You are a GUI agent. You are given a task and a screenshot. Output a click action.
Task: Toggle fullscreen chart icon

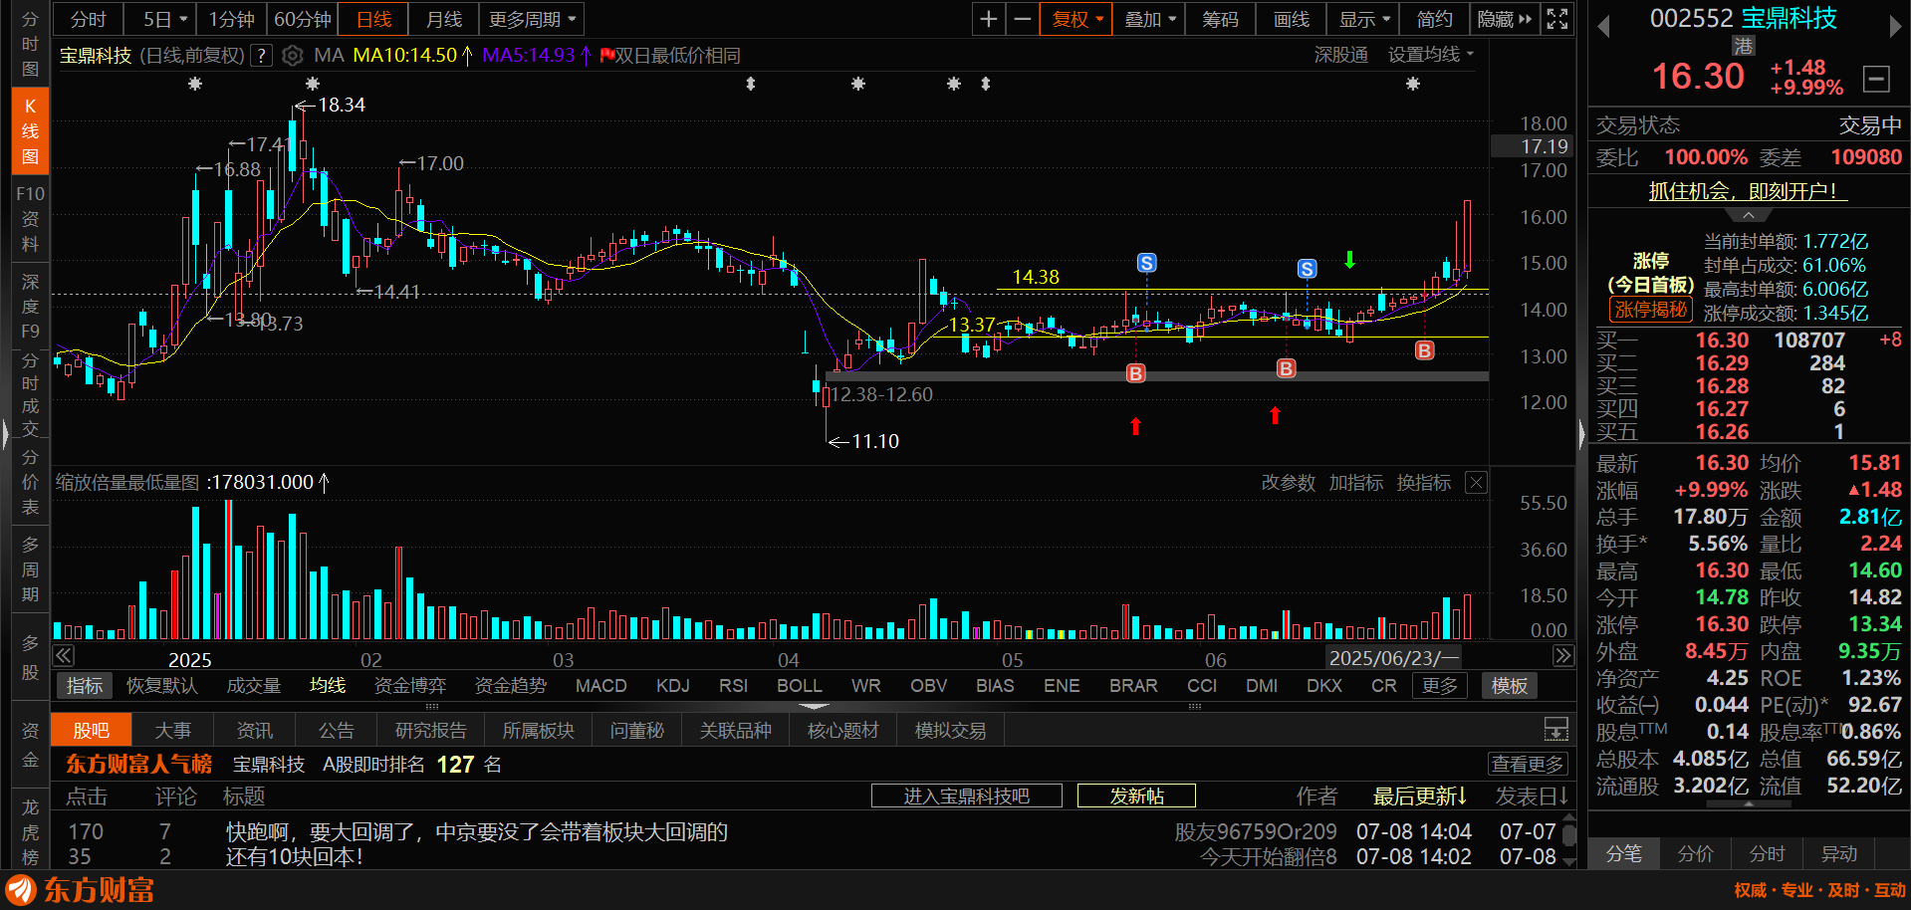click(1557, 19)
